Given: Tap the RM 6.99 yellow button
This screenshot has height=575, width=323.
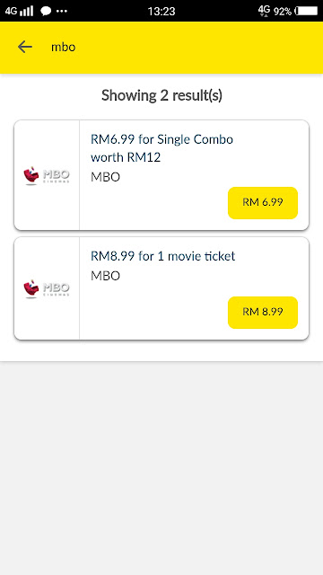Looking at the screenshot, I should [263, 203].
